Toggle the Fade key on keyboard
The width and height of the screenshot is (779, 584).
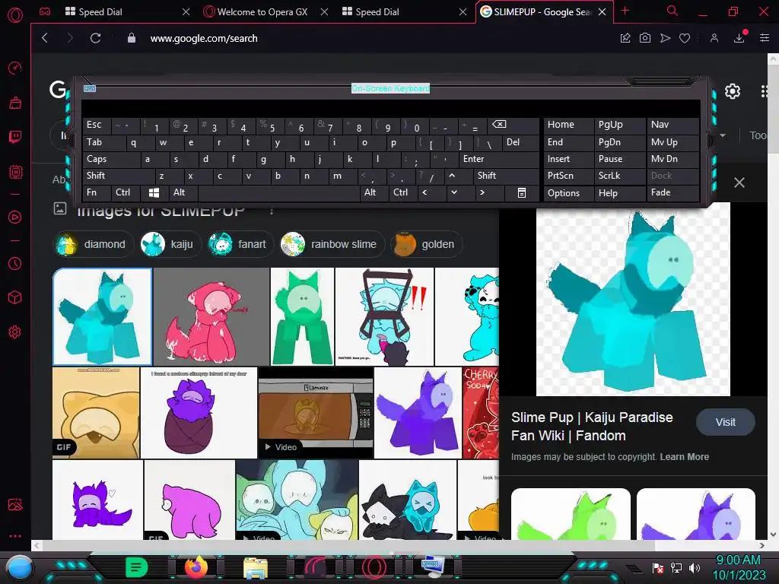click(x=673, y=192)
